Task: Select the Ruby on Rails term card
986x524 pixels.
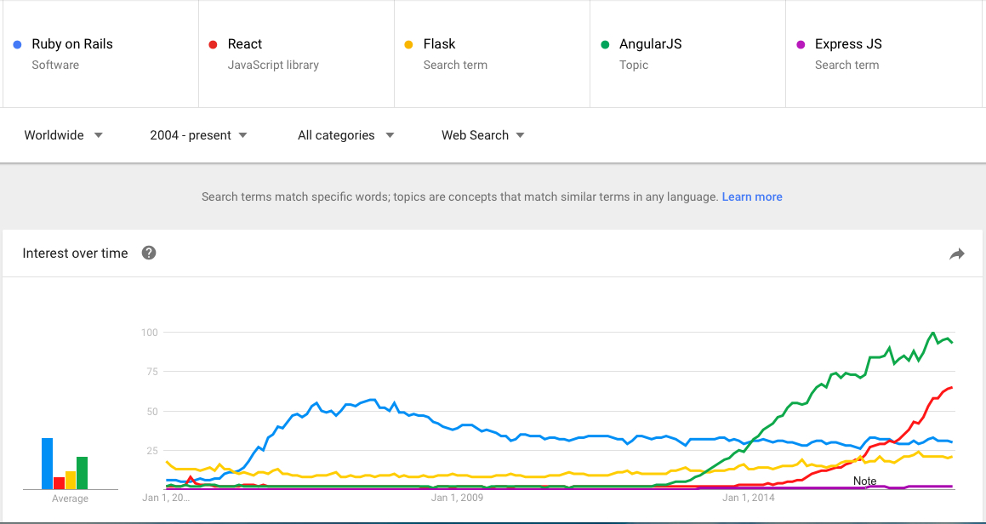Action: [100, 54]
